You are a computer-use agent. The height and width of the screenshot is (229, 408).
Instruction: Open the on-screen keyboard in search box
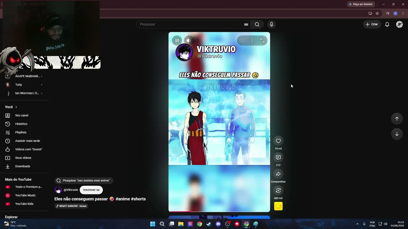pos(246,24)
